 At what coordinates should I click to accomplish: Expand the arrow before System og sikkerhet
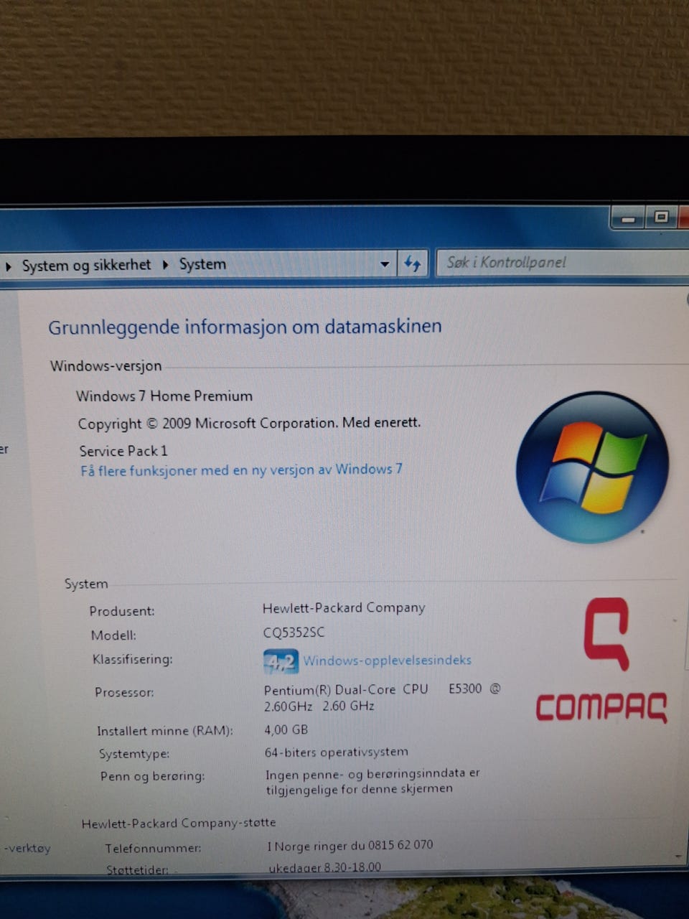(x=9, y=266)
